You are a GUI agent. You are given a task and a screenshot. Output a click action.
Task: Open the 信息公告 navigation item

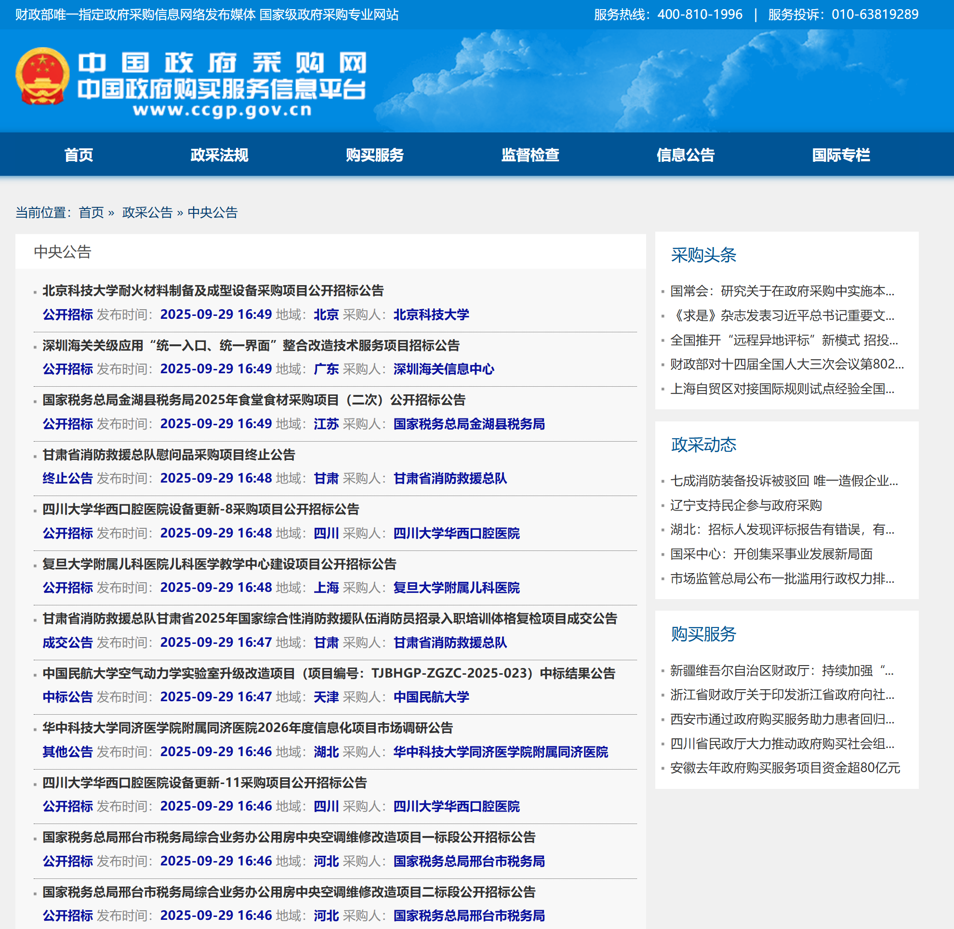(x=685, y=155)
